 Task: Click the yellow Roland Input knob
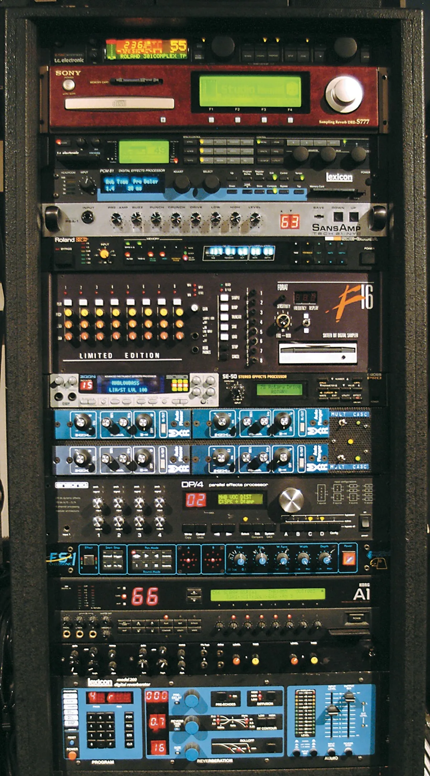pos(104,254)
